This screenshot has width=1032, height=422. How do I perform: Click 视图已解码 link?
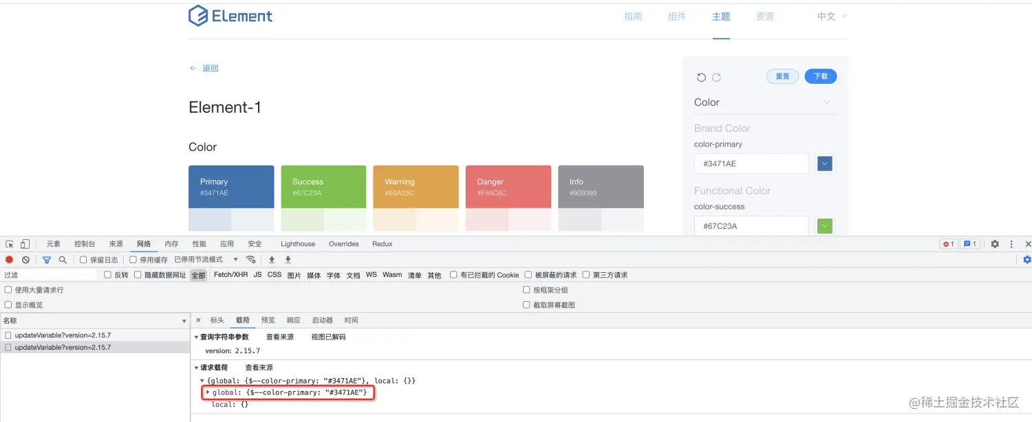tap(328, 337)
